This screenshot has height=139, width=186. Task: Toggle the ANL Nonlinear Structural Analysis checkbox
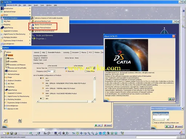(x=43, y=83)
